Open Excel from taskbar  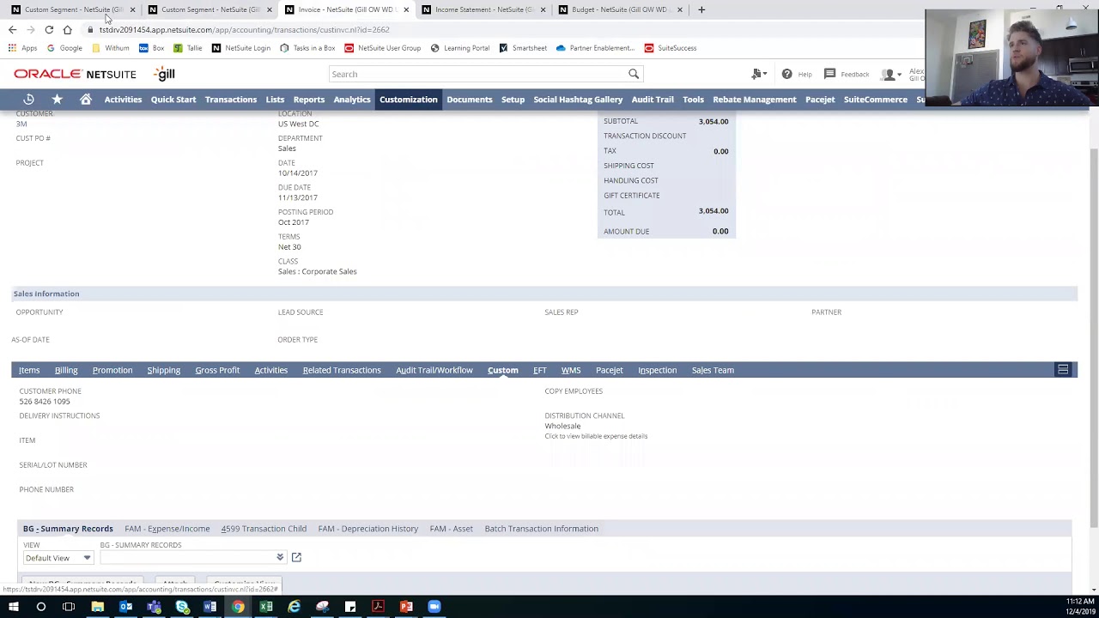click(266, 607)
